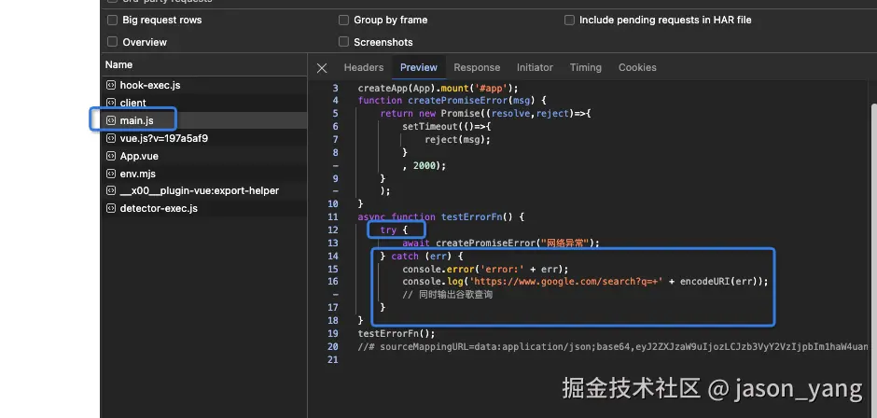The height and width of the screenshot is (418, 877).
Task: Click line number 12 in preview
Action: click(333, 230)
